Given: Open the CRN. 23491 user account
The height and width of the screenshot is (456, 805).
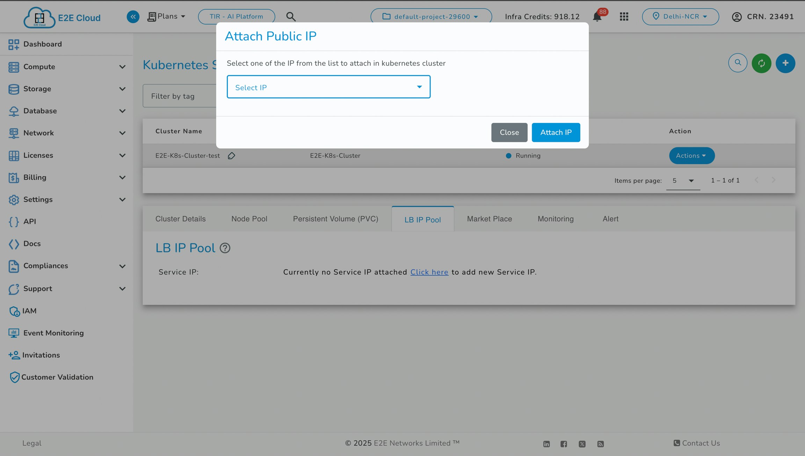Looking at the screenshot, I should (x=763, y=17).
